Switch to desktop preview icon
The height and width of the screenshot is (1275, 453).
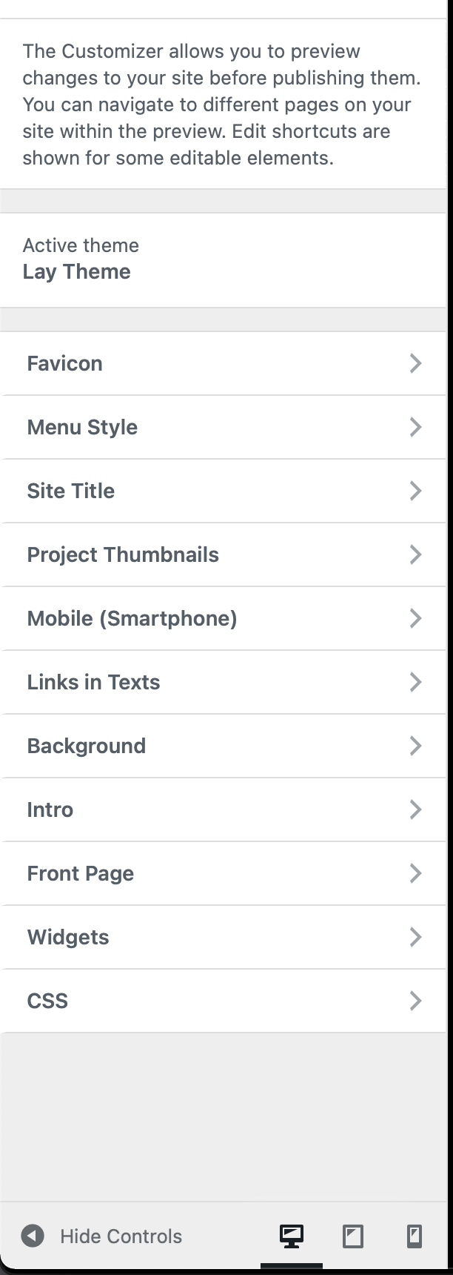[x=292, y=1236]
